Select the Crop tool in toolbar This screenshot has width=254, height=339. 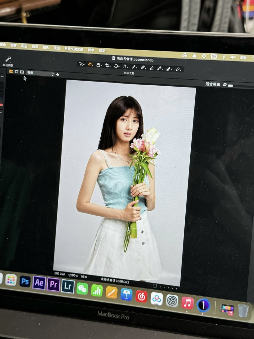pos(107,66)
